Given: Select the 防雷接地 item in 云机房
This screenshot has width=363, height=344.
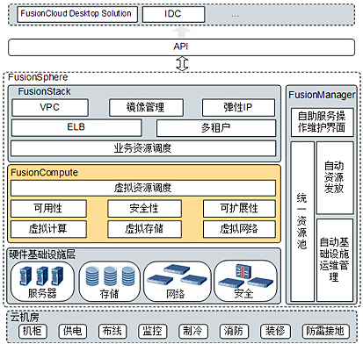Looking at the screenshot, I should [x=326, y=332].
